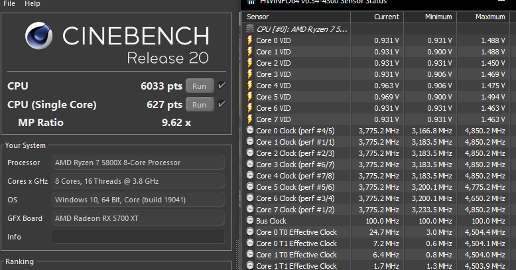
Task: Select the OS field showing Windows 10
Action: (138, 200)
